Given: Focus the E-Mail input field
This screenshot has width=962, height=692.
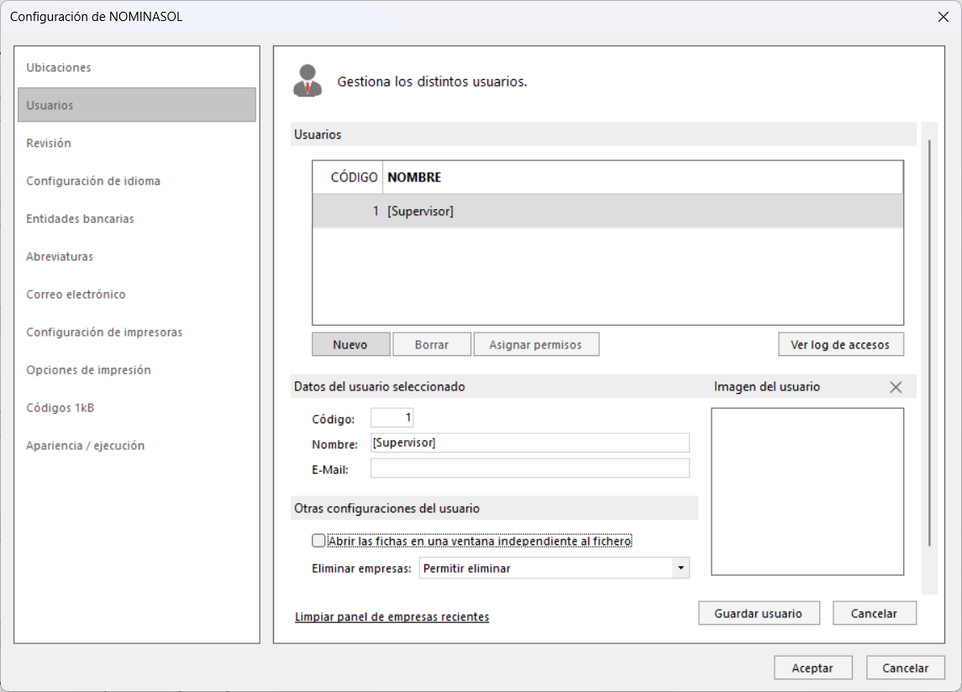Looking at the screenshot, I should tap(530, 468).
